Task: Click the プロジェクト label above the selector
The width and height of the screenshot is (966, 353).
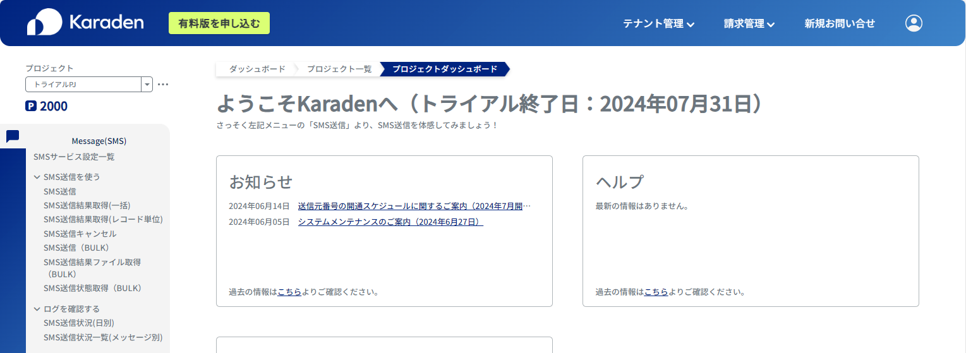Action: tap(50, 68)
